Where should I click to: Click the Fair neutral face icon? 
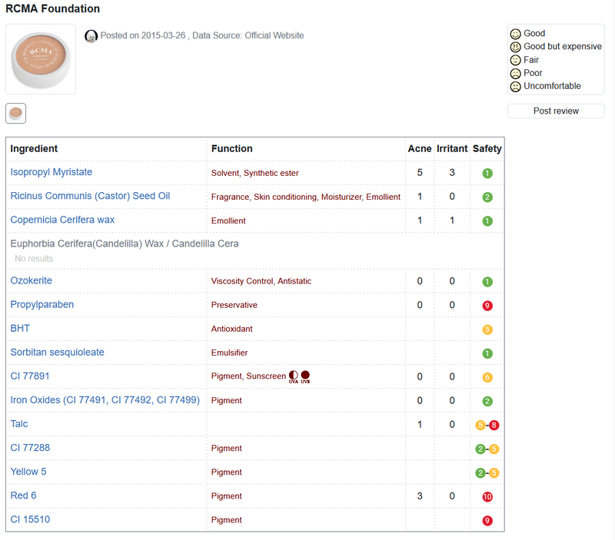(x=515, y=61)
